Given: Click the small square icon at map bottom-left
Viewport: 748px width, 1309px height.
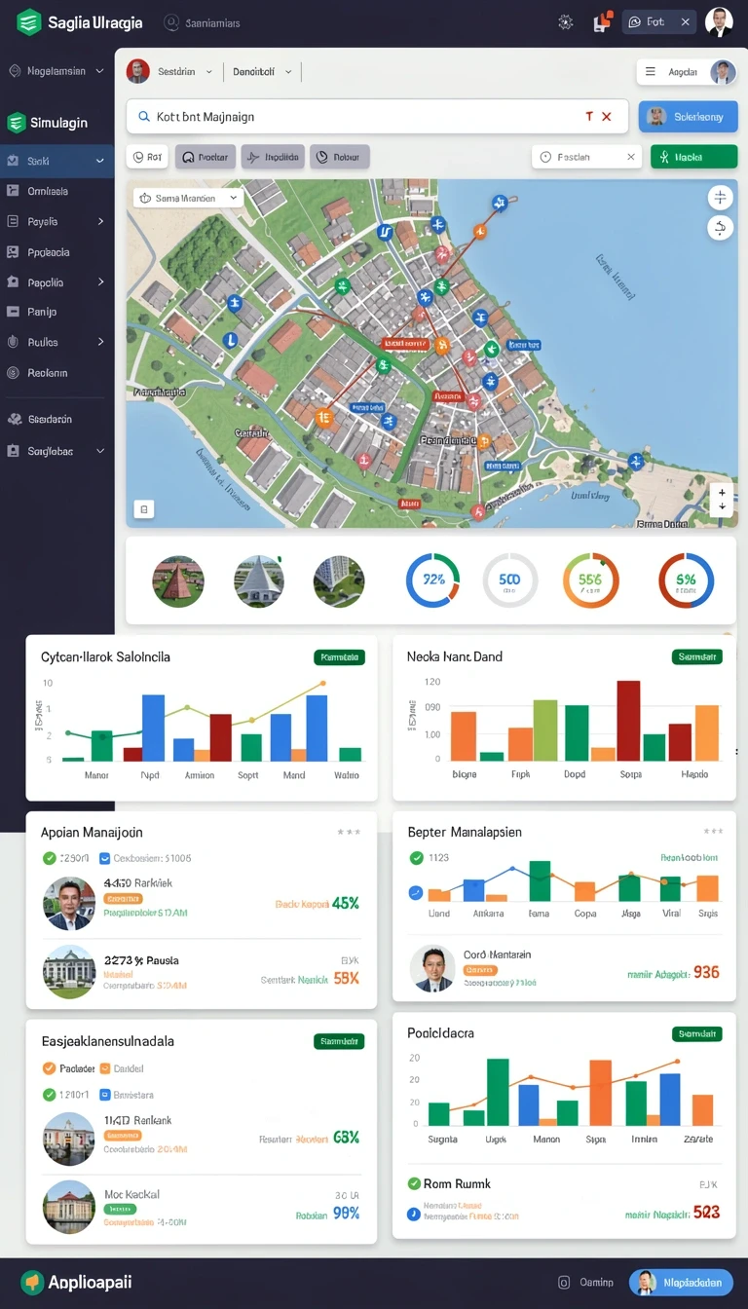Looking at the screenshot, I should (x=144, y=508).
